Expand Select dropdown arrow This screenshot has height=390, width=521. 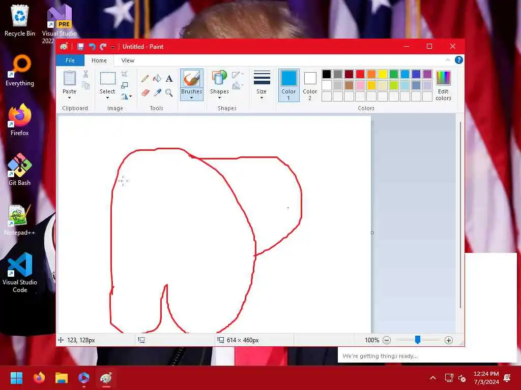(x=107, y=98)
